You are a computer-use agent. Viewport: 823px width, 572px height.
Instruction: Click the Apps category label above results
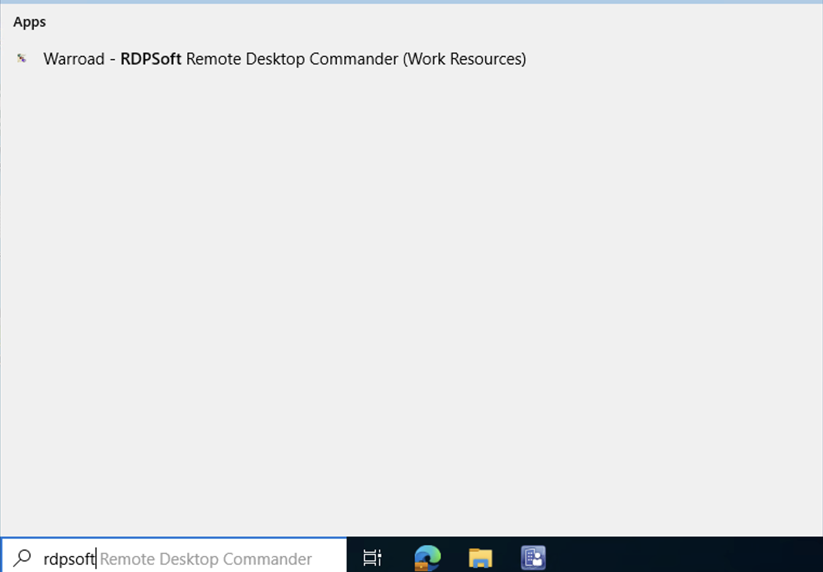coord(29,22)
